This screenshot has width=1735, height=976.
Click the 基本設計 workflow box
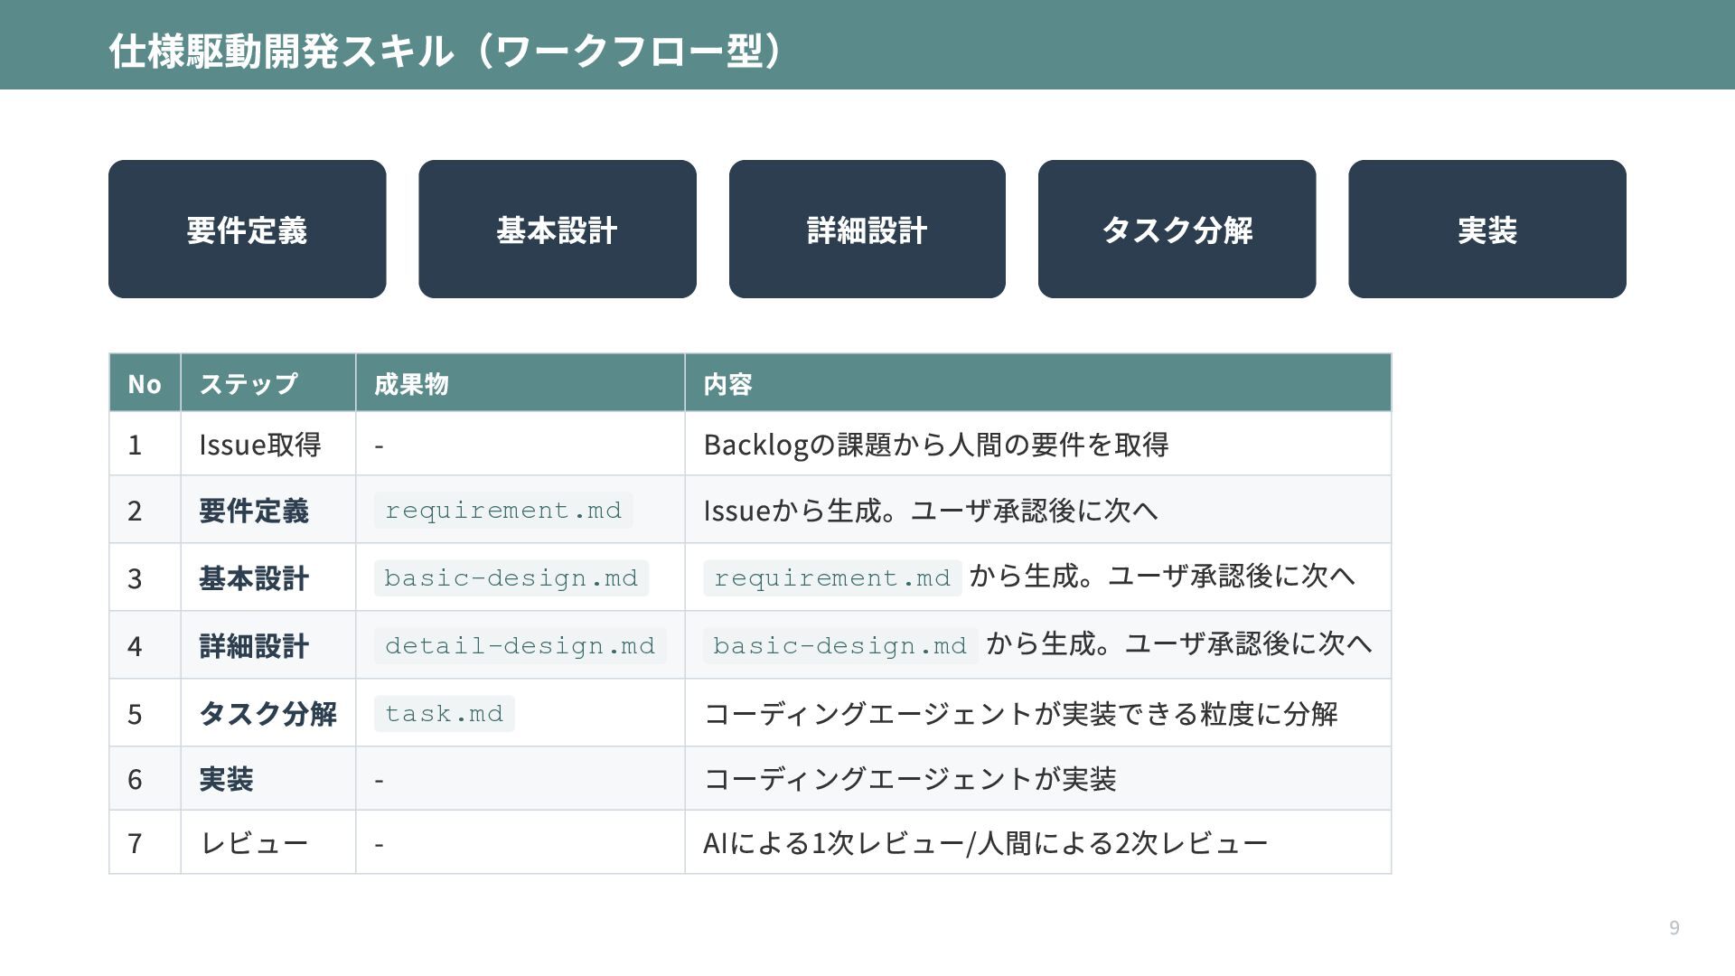coord(557,230)
